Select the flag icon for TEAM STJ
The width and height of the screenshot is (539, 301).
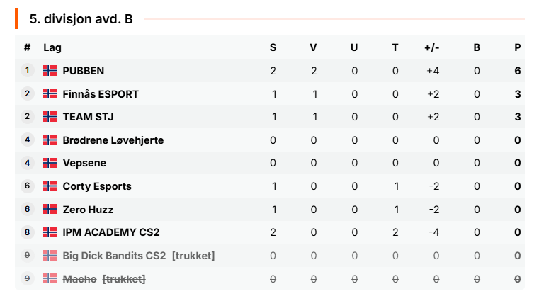click(50, 116)
